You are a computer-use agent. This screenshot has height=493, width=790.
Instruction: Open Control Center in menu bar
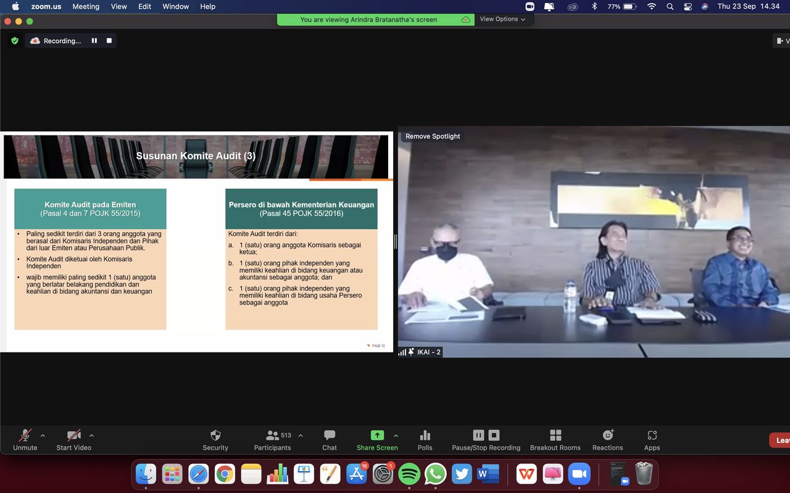[688, 6]
